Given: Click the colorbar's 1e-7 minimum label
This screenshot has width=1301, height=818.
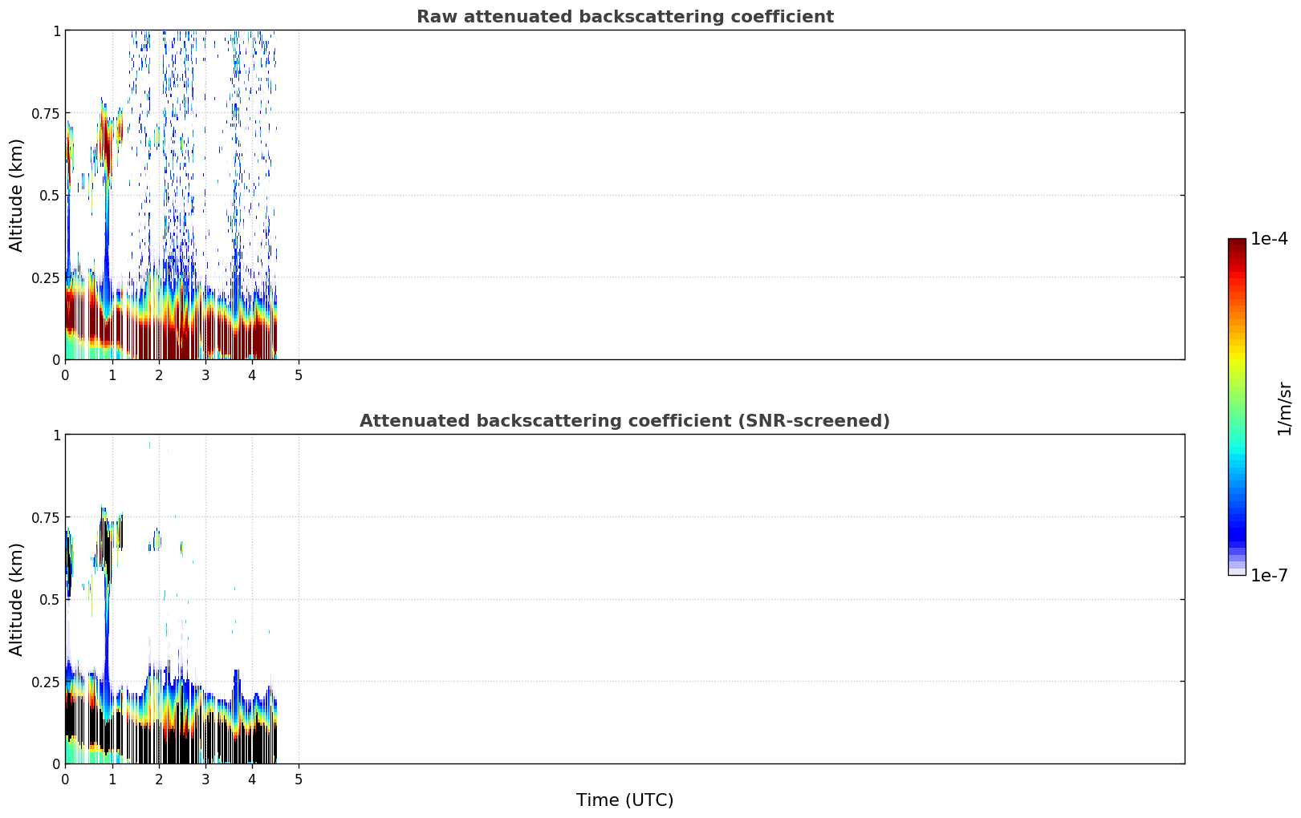Looking at the screenshot, I should pos(1269,575).
